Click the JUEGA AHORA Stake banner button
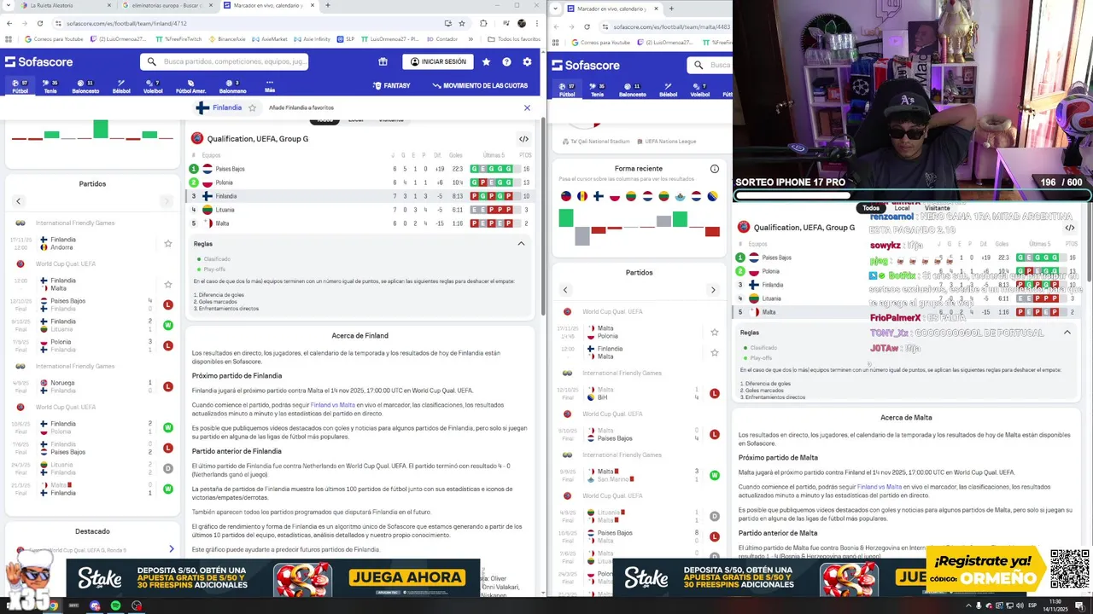 408,578
